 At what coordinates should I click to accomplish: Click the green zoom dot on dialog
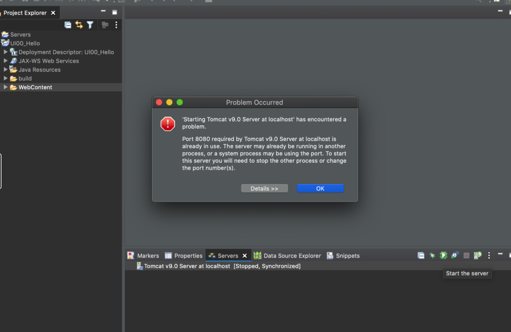pyautogui.click(x=180, y=102)
